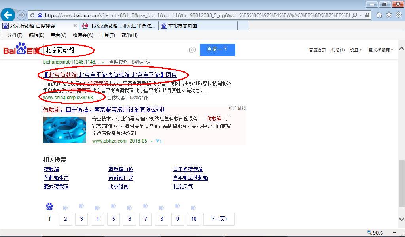
Task: Click the www.sbhzx.com URL
Action: [x=109, y=141]
